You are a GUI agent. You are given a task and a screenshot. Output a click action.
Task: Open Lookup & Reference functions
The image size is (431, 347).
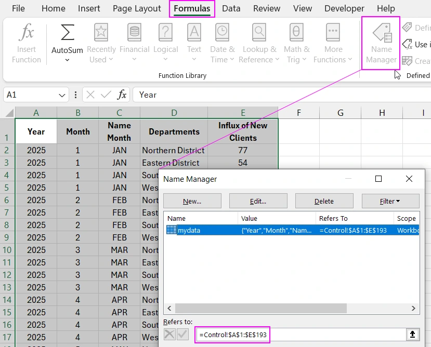coord(259,33)
